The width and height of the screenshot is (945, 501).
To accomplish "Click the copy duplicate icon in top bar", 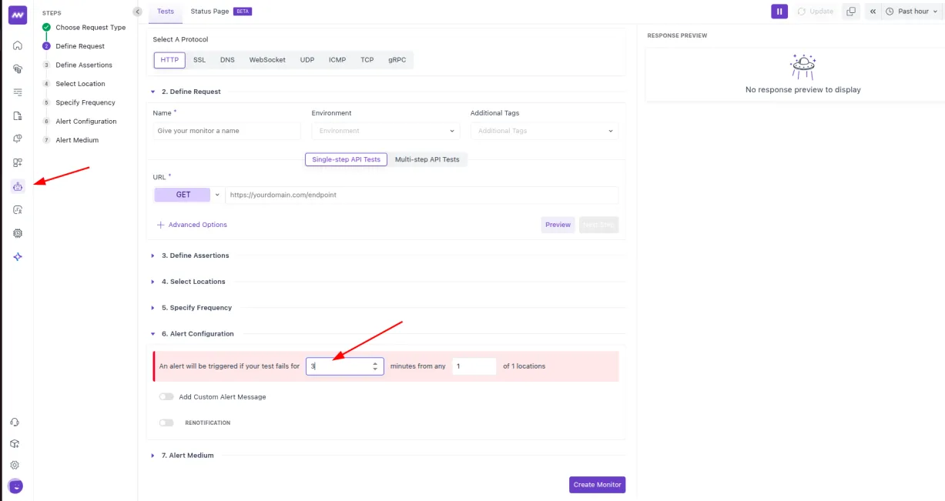I will click(851, 12).
